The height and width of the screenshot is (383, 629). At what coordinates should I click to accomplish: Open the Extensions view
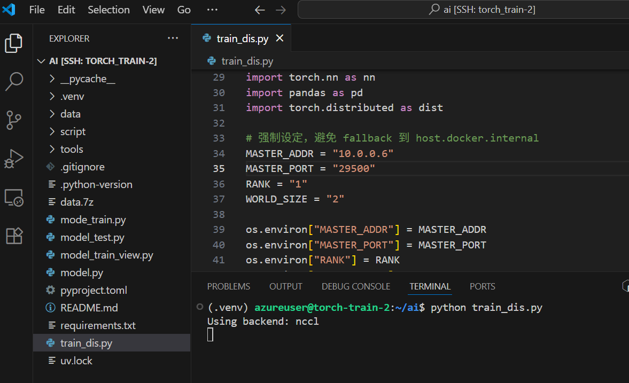14,236
